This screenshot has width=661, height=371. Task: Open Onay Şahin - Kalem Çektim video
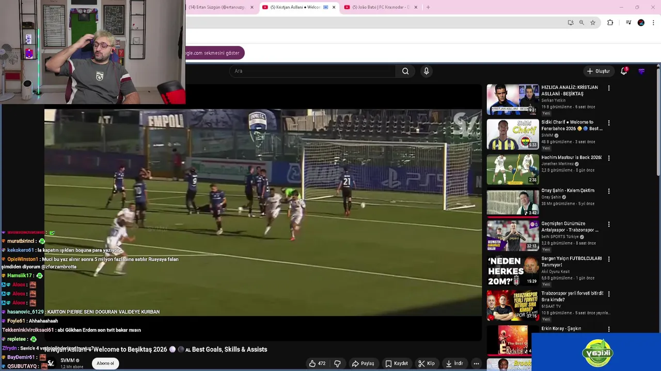[568, 191]
